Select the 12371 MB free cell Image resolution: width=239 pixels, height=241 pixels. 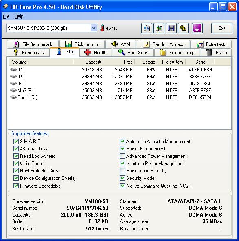click(122, 76)
